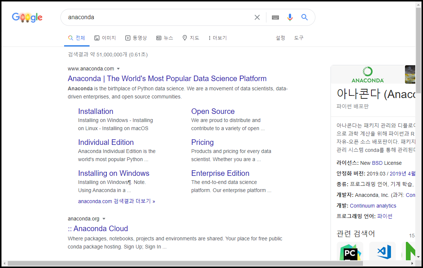Click the knowledge panel photo thumbnail

(x=410, y=74)
